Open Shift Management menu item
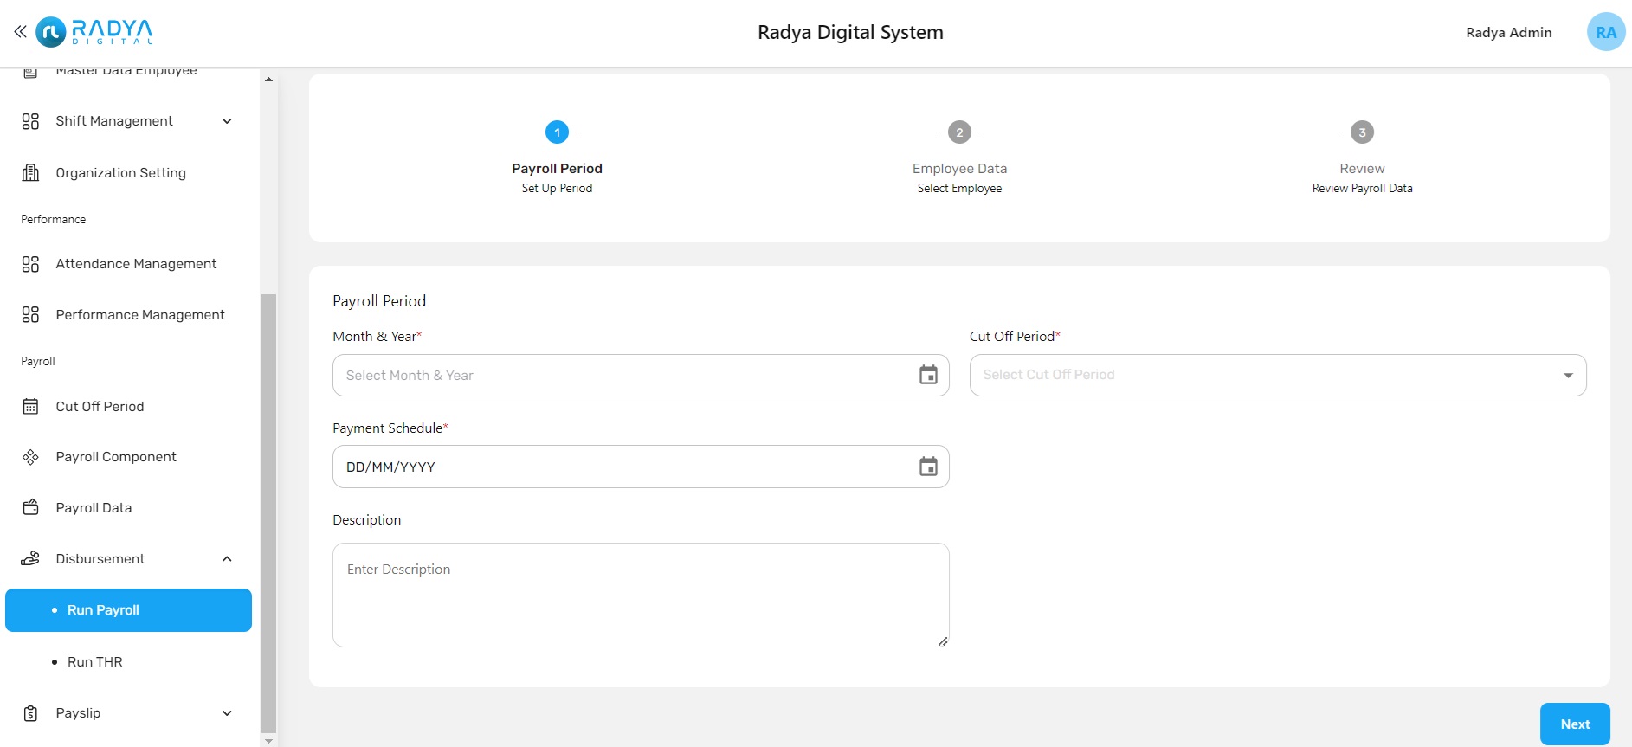 128,121
